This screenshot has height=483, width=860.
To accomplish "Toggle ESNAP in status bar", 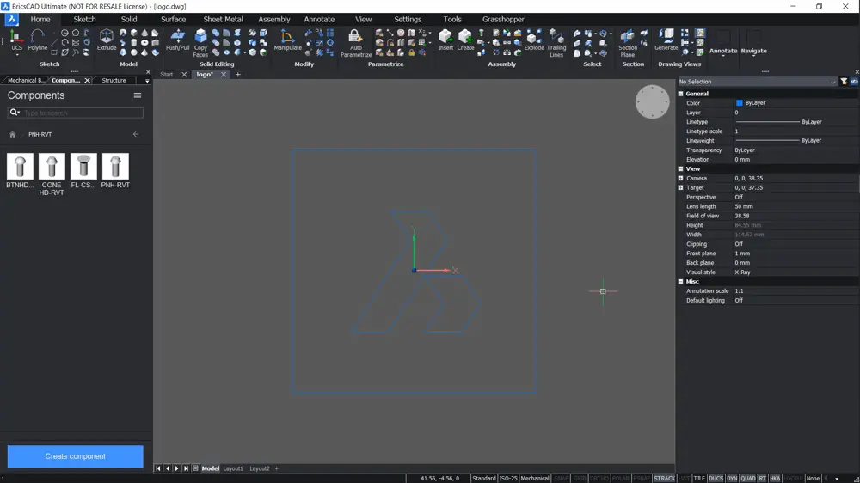I will pos(642,479).
